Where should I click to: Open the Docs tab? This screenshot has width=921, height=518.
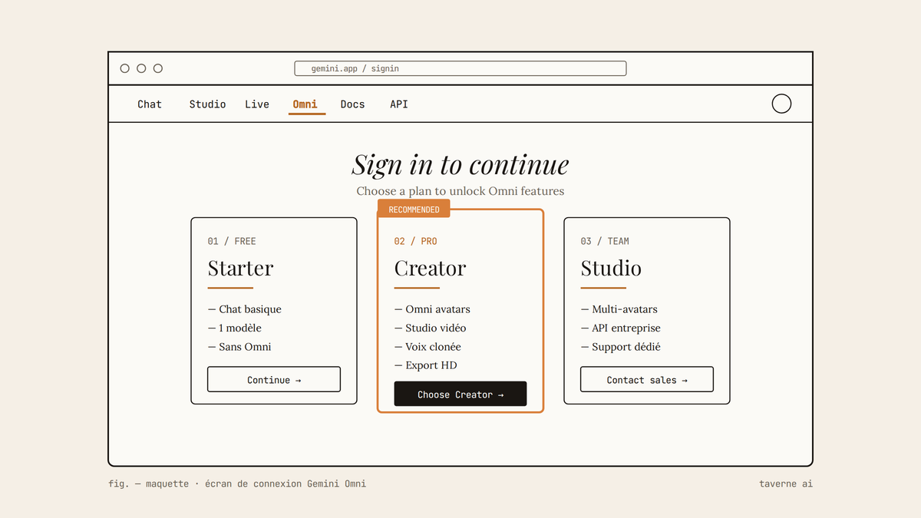point(353,104)
